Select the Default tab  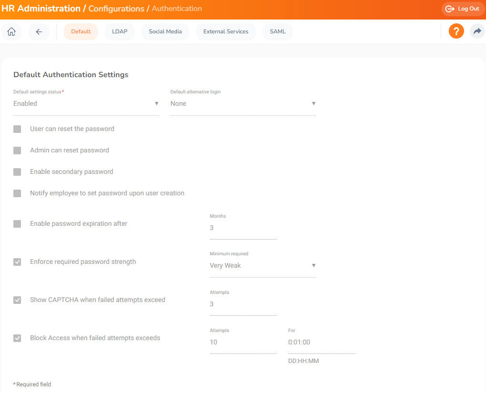tap(81, 31)
